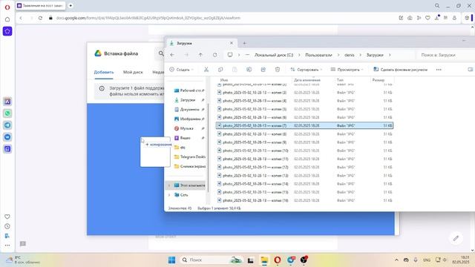
Task: Go up one folder level in Explorer
Action: pos(200,55)
